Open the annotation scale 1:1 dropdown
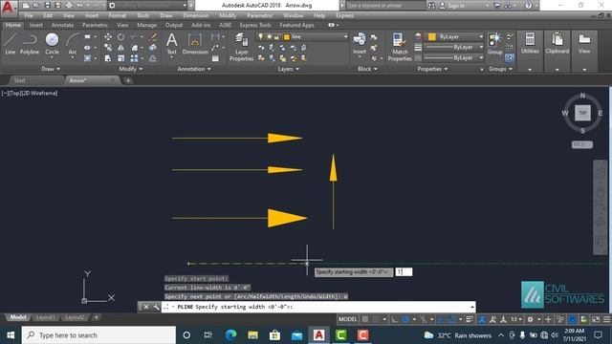This screenshot has height=344, width=612. pyautogui.click(x=516, y=319)
